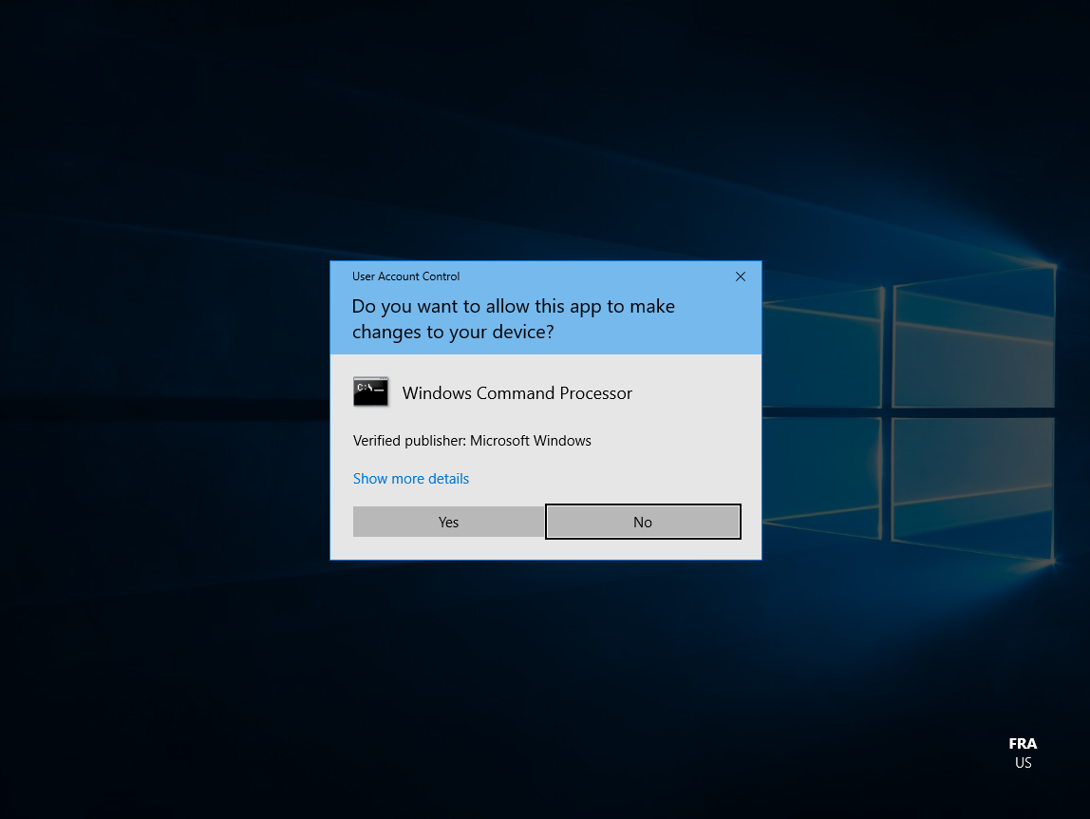Click No to deny changes

pos(643,522)
